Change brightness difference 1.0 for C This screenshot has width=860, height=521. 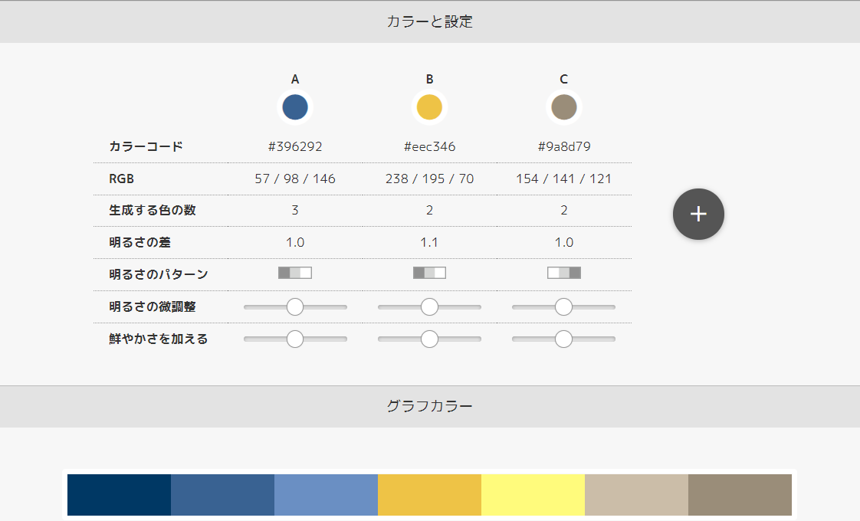click(564, 242)
